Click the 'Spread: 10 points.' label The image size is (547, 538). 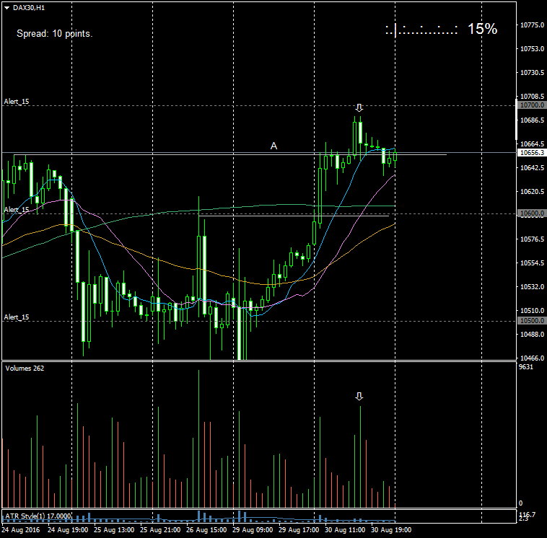pyautogui.click(x=54, y=33)
